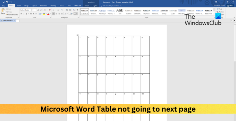236x121 pixels.
Task: Click Tell me what you want to do
Action: click(x=112, y=6)
